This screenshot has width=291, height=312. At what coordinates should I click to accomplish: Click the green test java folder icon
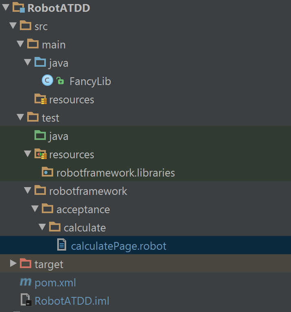click(40, 136)
